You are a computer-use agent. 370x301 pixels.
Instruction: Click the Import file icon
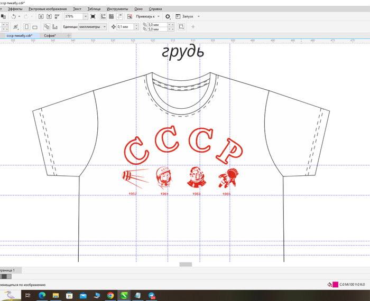point(41,16)
